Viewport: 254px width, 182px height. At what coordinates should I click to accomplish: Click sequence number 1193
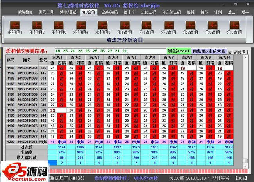click(x=11, y=105)
